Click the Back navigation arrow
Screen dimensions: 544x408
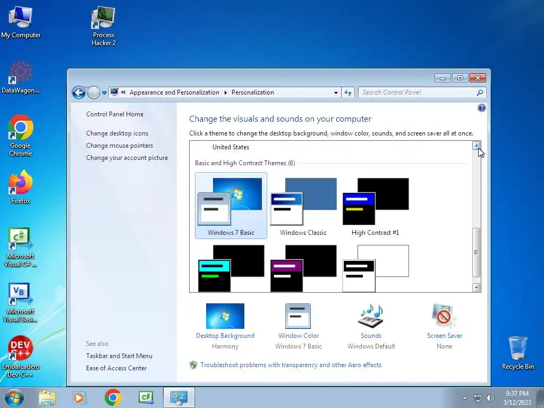[79, 92]
